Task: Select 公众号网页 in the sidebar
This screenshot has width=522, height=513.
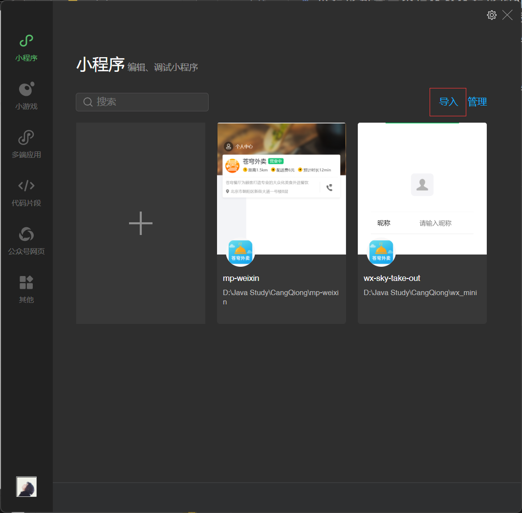Action: click(x=26, y=239)
